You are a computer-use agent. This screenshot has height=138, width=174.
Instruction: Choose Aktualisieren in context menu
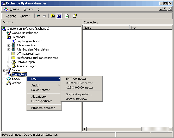[44, 97]
